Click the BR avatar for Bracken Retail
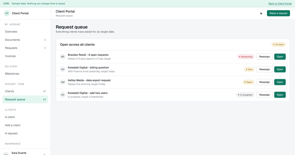The image size is (295, 155). [x=63, y=57]
